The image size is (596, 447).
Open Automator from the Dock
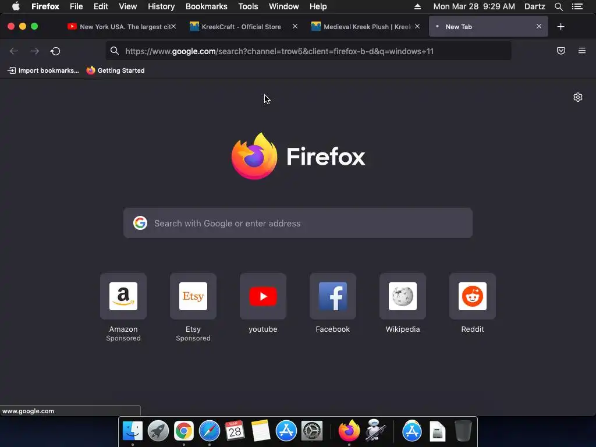point(375,430)
